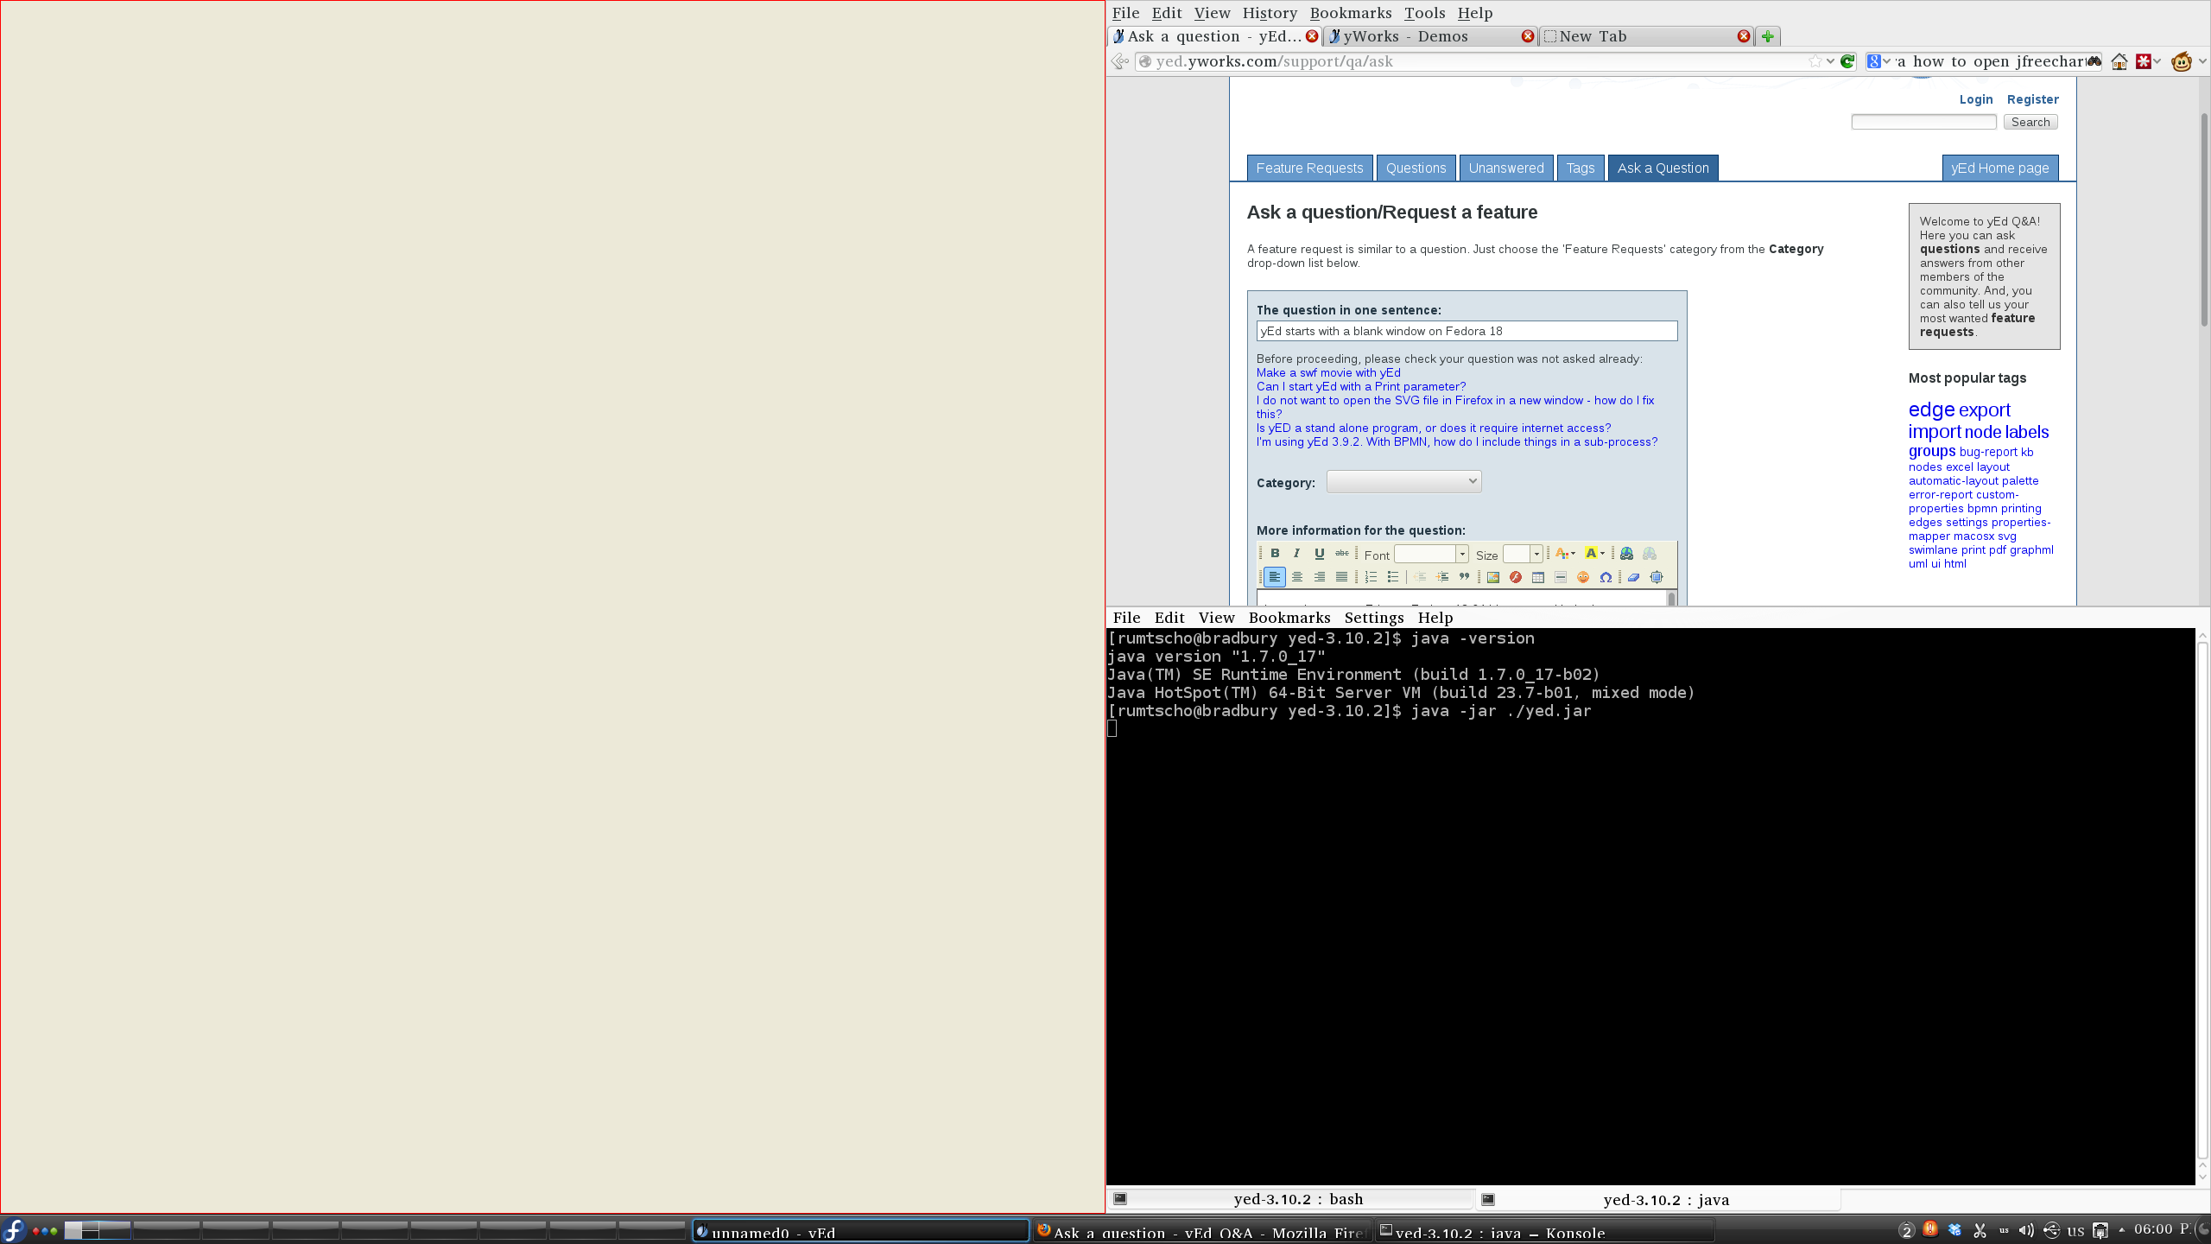
Task: Open the clipboard scissors tray icon
Action: (x=1980, y=1230)
